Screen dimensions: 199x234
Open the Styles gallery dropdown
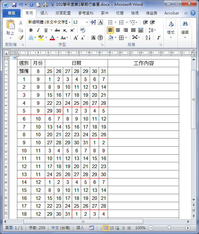171,29
